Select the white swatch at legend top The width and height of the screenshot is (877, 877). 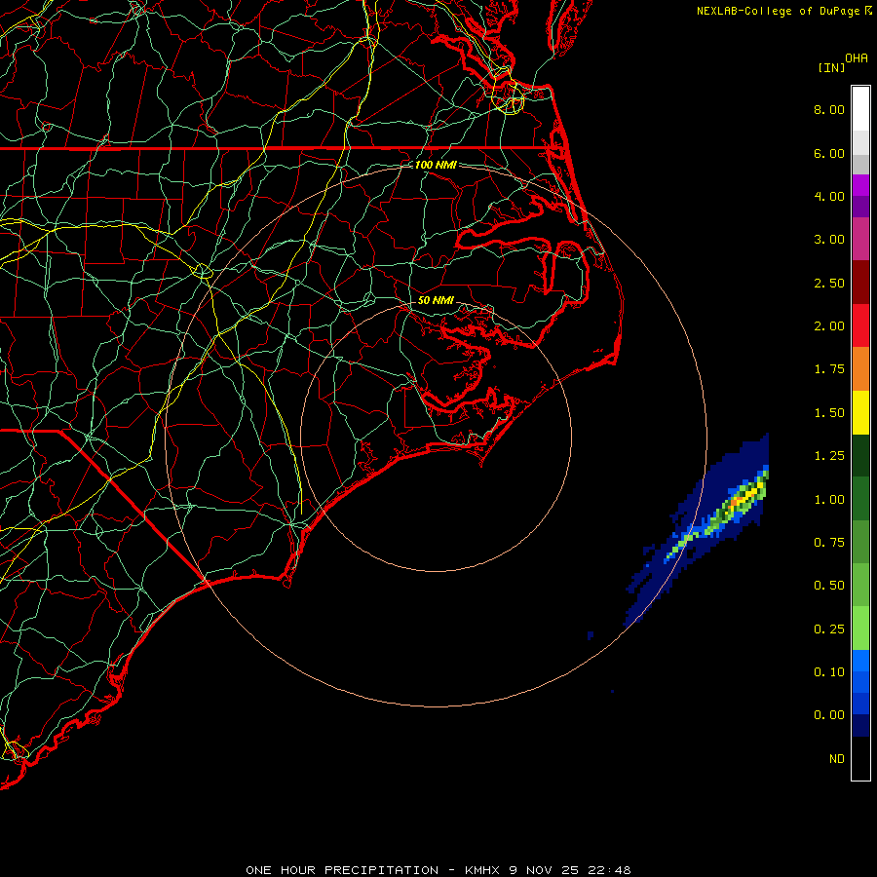(x=860, y=109)
